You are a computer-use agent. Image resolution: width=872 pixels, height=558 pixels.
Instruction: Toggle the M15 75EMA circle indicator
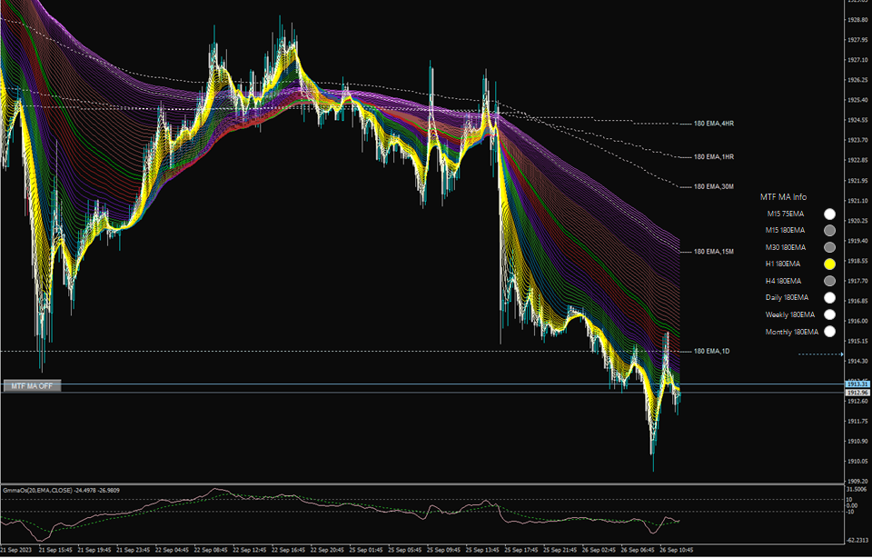(829, 214)
